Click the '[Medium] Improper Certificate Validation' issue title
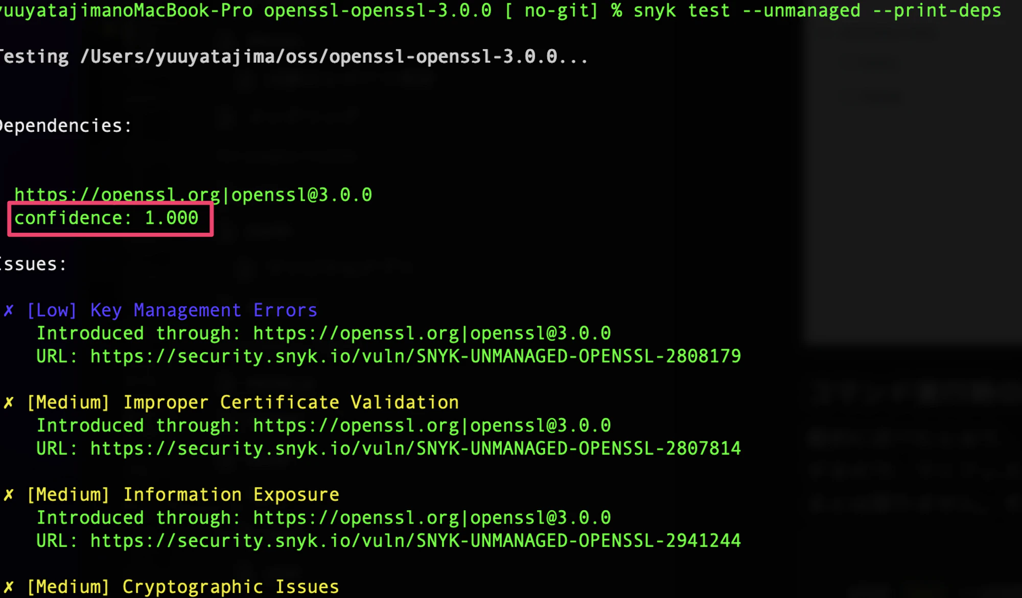The image size is (1022, 598). pos(243,403)
